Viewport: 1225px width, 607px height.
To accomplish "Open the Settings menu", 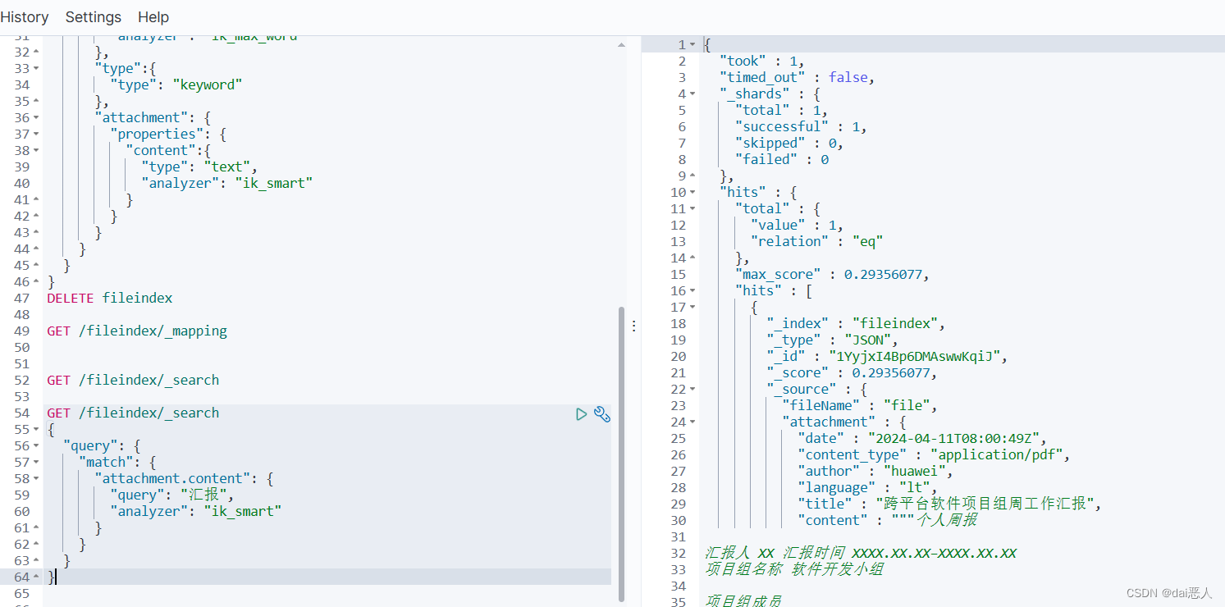I will 93,16.
